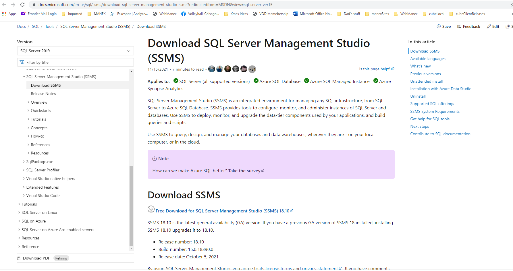Open Take the survey link
This screenshot has height=271, width=513.
tap(246, 171)
